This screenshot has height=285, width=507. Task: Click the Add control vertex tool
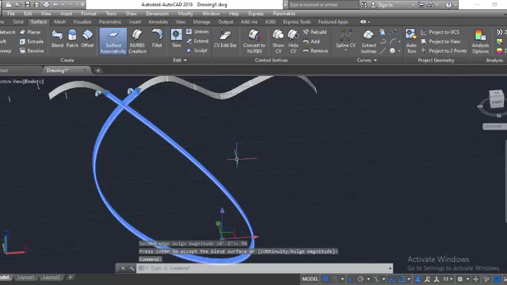click(x=311, y=42)
